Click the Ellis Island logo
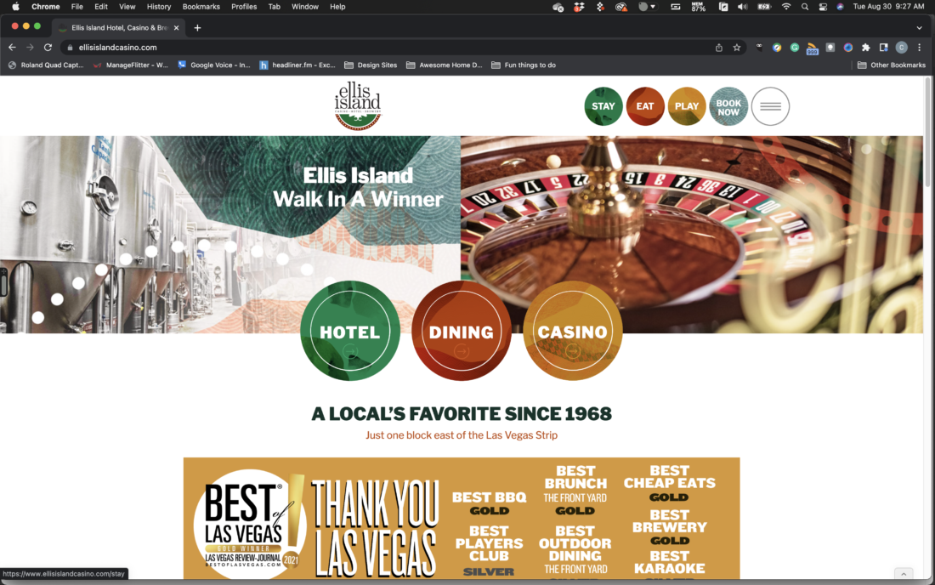The width and height of the screenshot is (935, 585). coord(358,106)
